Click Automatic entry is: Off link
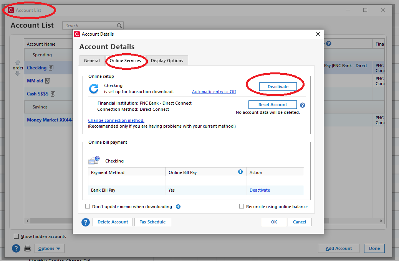The height and width of the screenshot is (261, 399). [x=214, y=92]
